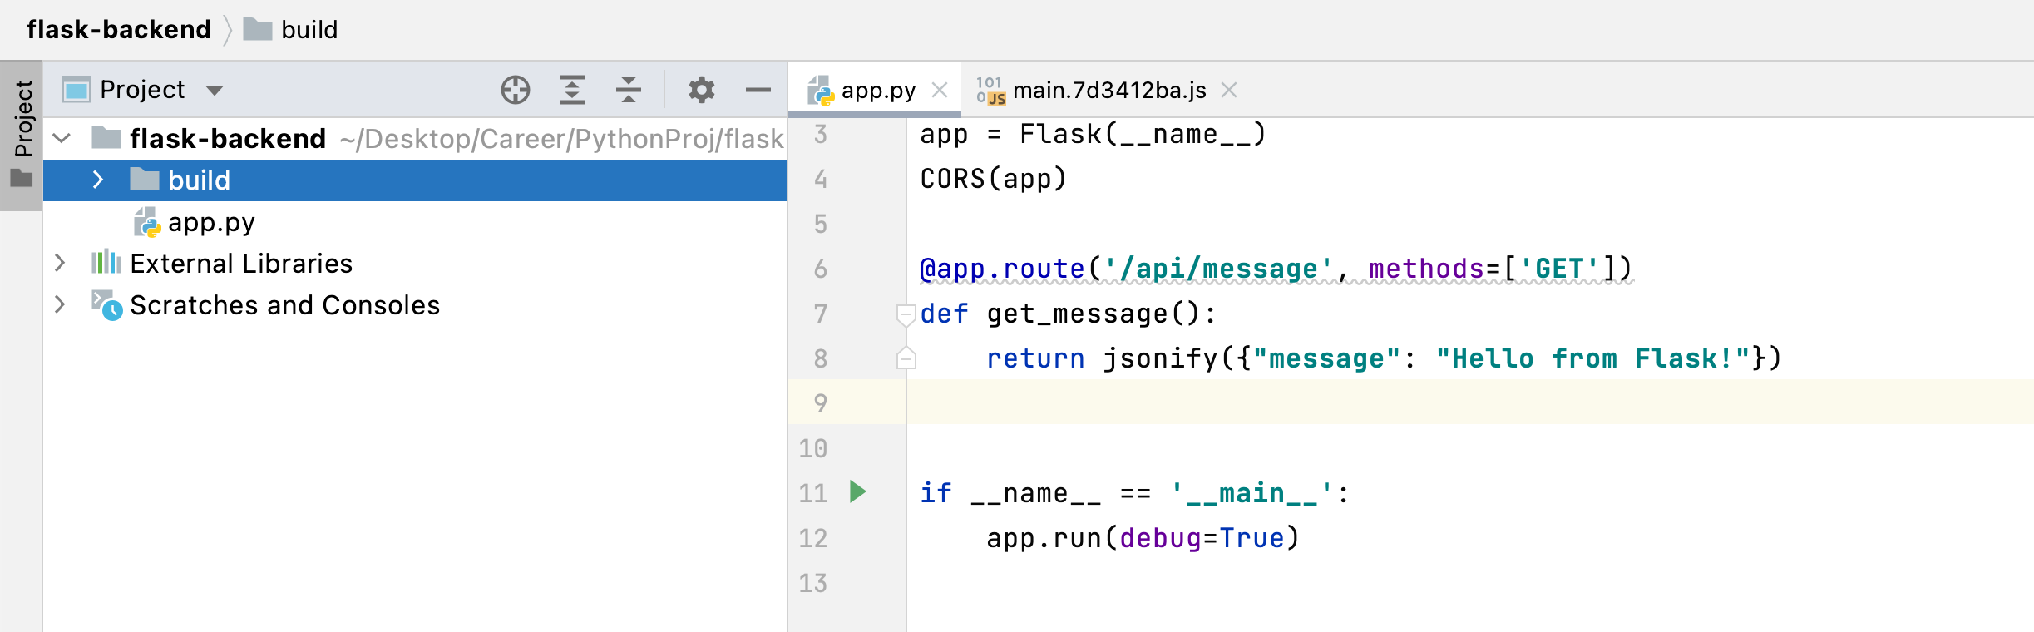2034x632 pixels.
Task: Click flask-backend in the breadcrumb bar
Action: (119, 30)
